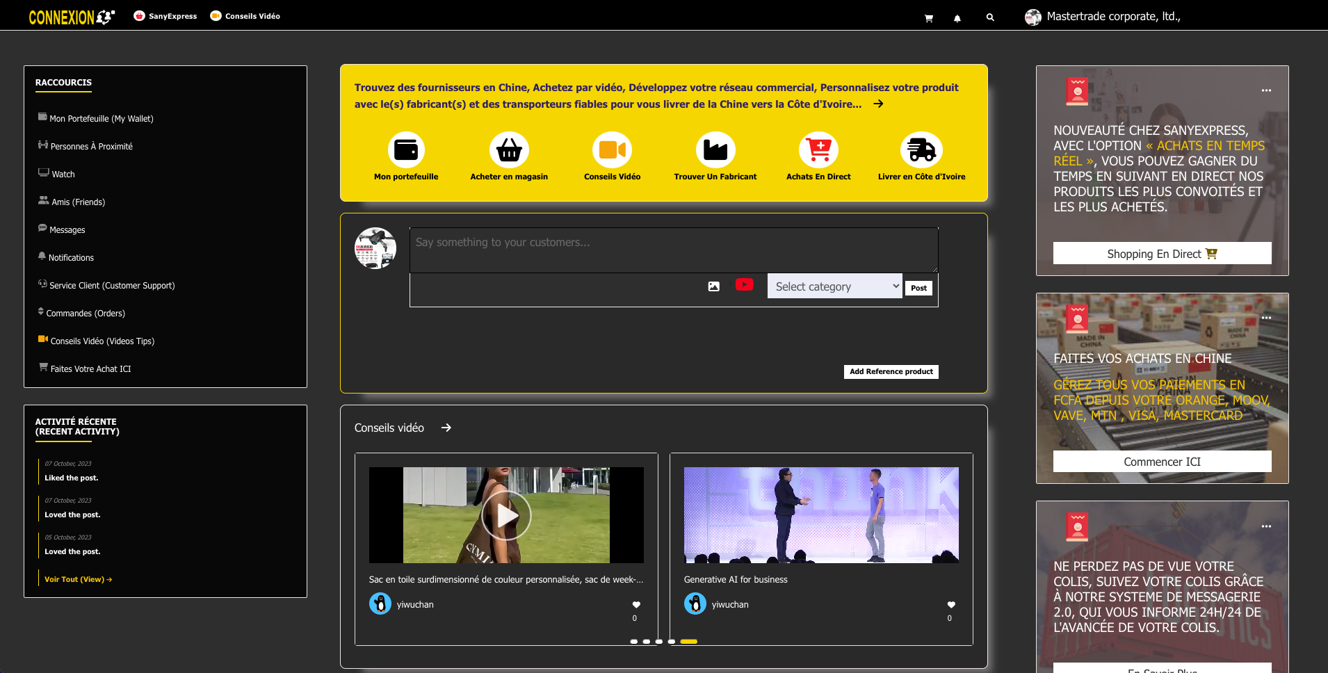Screen dimensions: 1328x673
Task: Open Conseils Vidéo camera icon in yellow banner
Action: pos(612,149)
